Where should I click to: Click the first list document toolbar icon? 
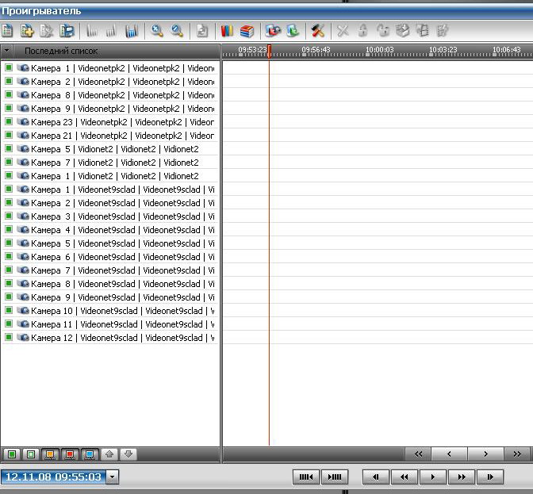(8, 31)
